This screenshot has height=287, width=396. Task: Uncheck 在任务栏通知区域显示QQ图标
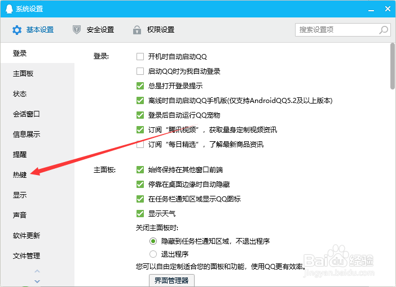click(x=140, y=199)
